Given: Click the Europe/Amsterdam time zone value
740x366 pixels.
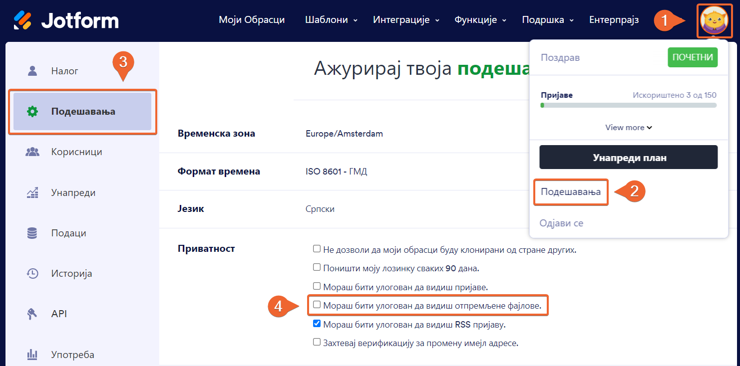Looking at the screenshot, I should (344, 134).
